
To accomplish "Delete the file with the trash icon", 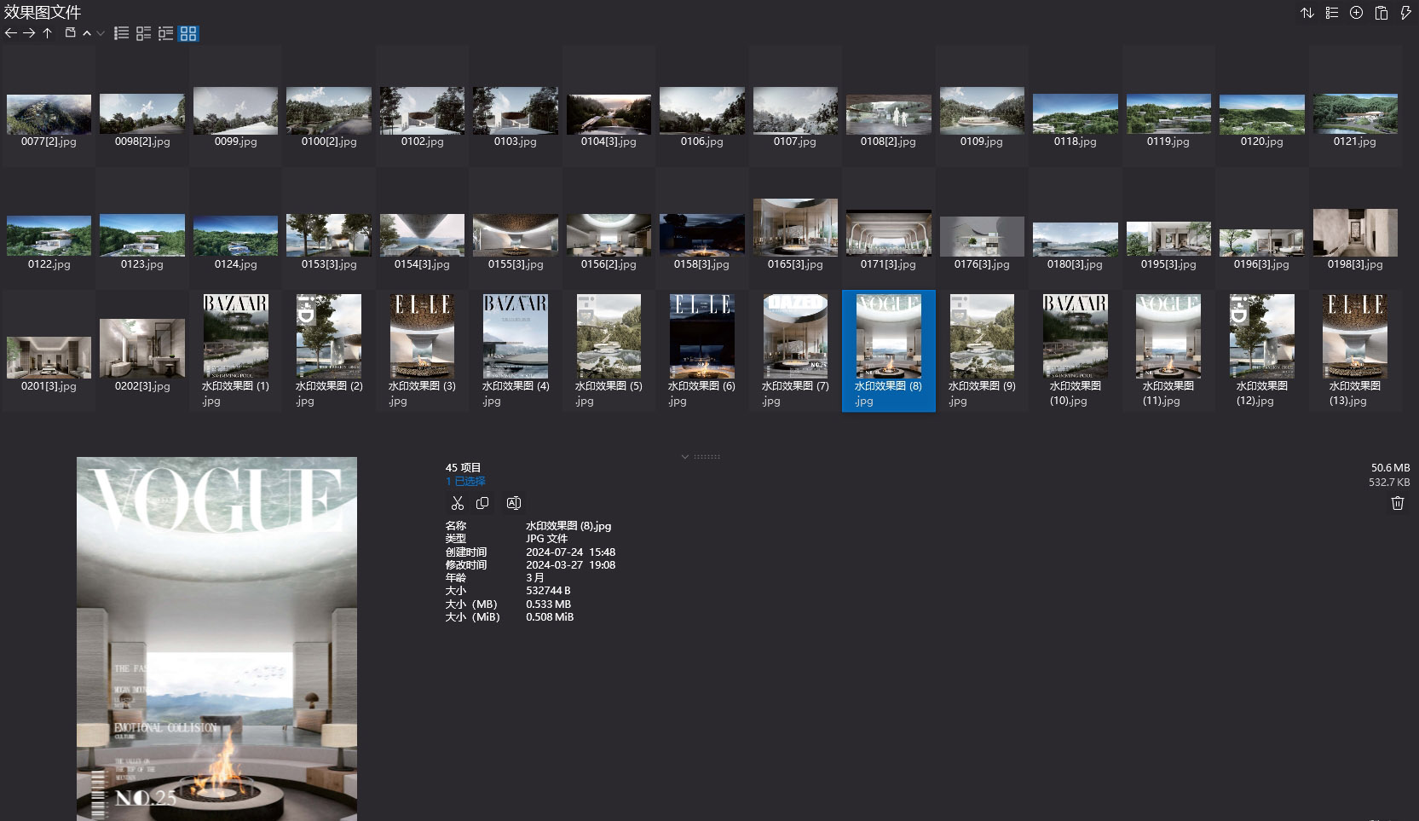I will [1397, 503].
